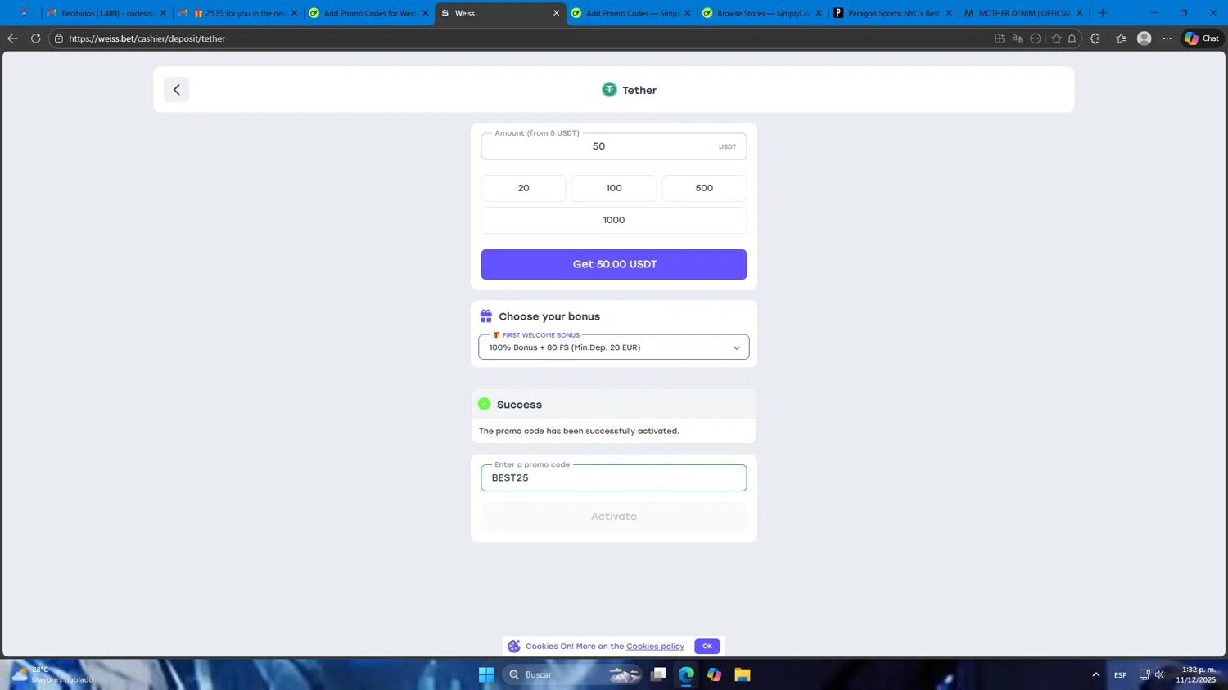Click the promo code field containing BEST25
This screenshot has width=1228, height=690.
pyautogui.click(x=614, y=477)
